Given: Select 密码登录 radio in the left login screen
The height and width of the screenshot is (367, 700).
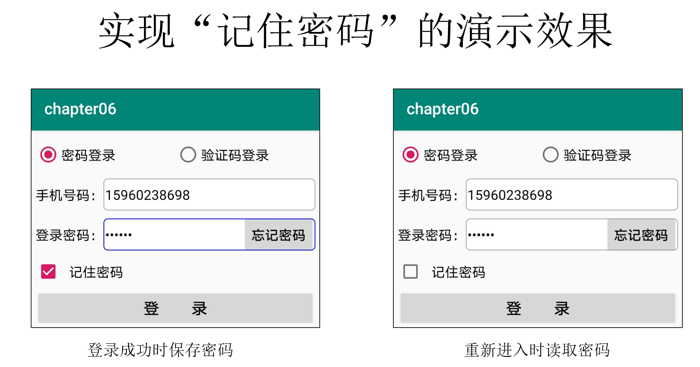Looking at the screenshot, I should [48, 155].
